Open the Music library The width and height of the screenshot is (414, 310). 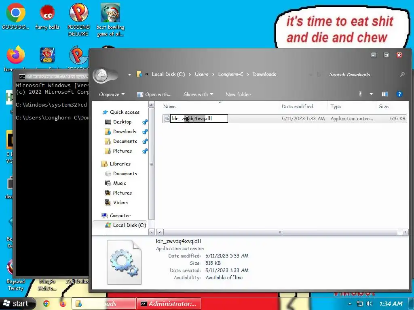pyautogui.click(x=115, y=183)
